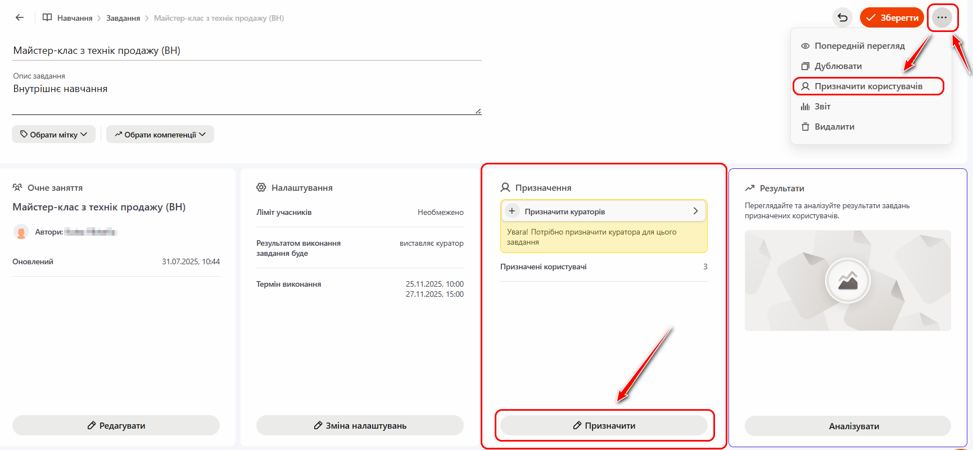This screenshot has width=973, height=450.
Task: Click the undo arrow icon
Action: (842, 17)
